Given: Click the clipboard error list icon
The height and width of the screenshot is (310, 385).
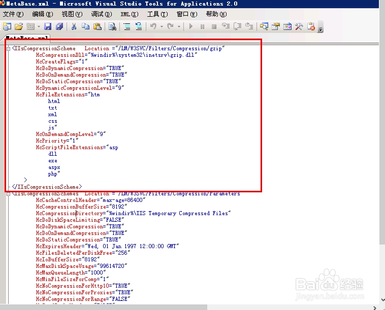Looking at the screenshot, I should click(x=311, y=26).
